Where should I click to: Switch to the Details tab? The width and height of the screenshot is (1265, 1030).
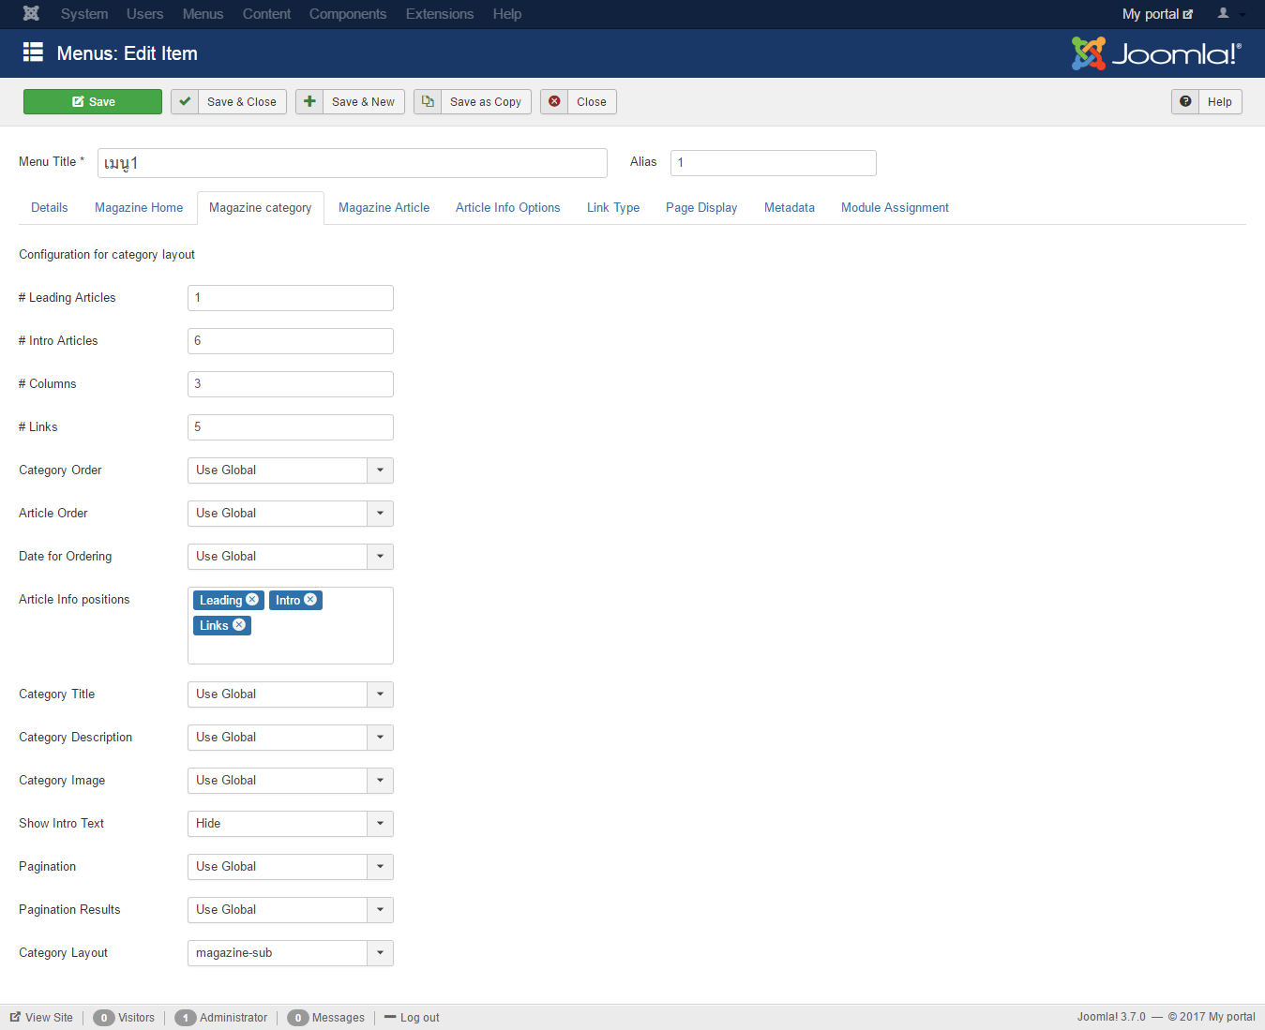point(50,208)
